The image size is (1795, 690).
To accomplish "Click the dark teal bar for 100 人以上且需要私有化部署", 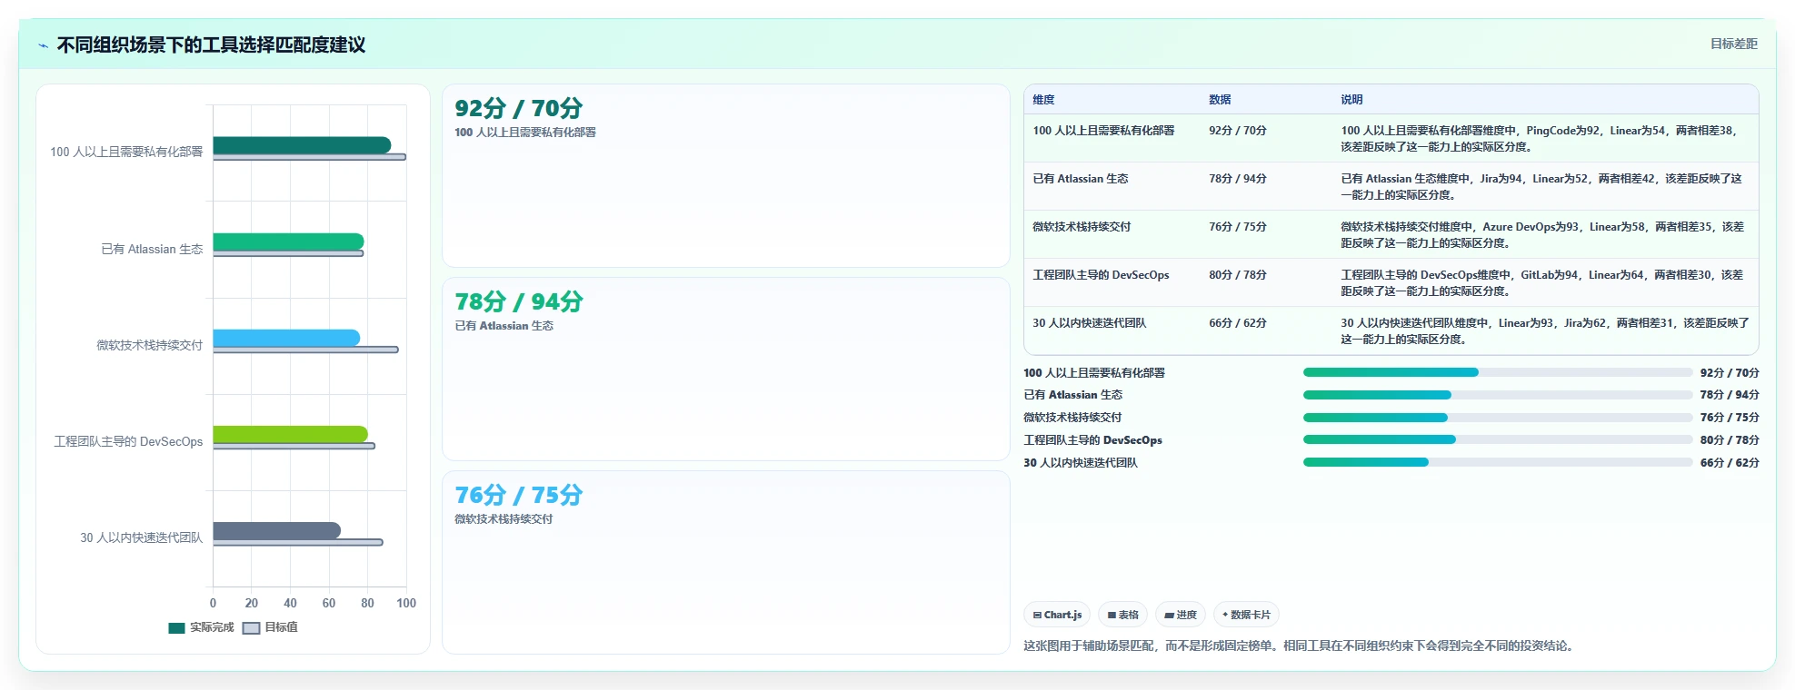I will [302, 145].
